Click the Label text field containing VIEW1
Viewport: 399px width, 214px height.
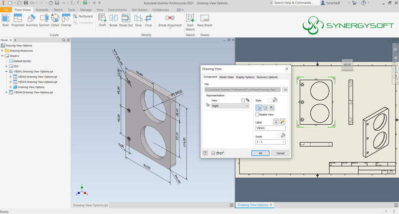click(x=270, y=128)
